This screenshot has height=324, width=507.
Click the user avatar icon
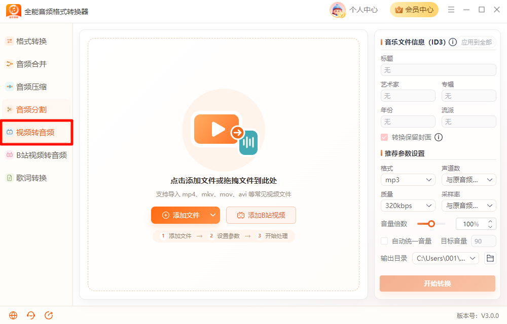coord(338,10)
